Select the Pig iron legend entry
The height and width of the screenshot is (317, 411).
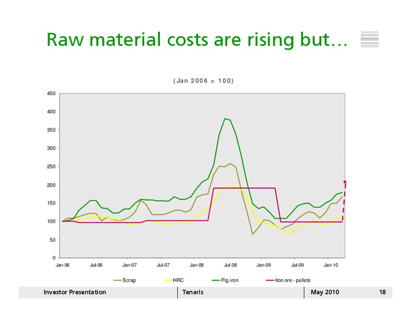pyautogui.click(x=225, y=280)
